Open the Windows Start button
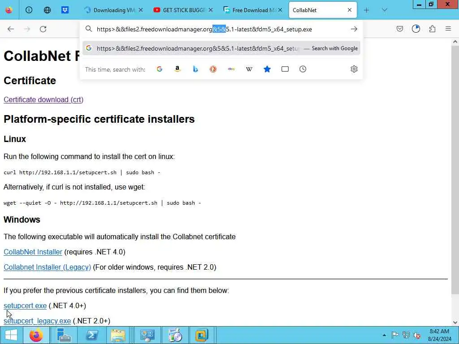Screen dimensions: 459x344 point(11,335)
